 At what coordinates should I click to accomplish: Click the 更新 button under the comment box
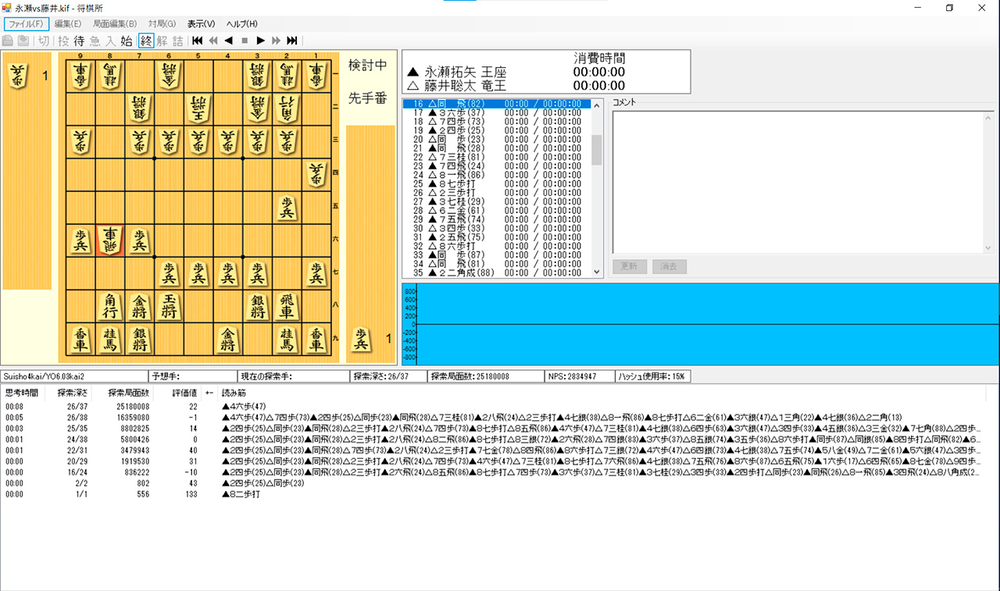tap(630, 266)
